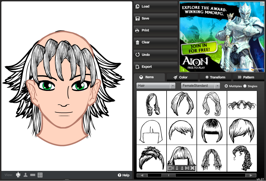Remove the item with the X icon
Viewport: 266px width, 181px height.
[192, 168]
